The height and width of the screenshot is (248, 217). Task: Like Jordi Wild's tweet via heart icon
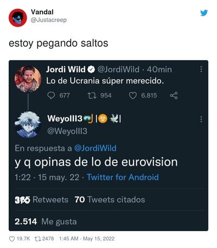[x=132, y=96]
